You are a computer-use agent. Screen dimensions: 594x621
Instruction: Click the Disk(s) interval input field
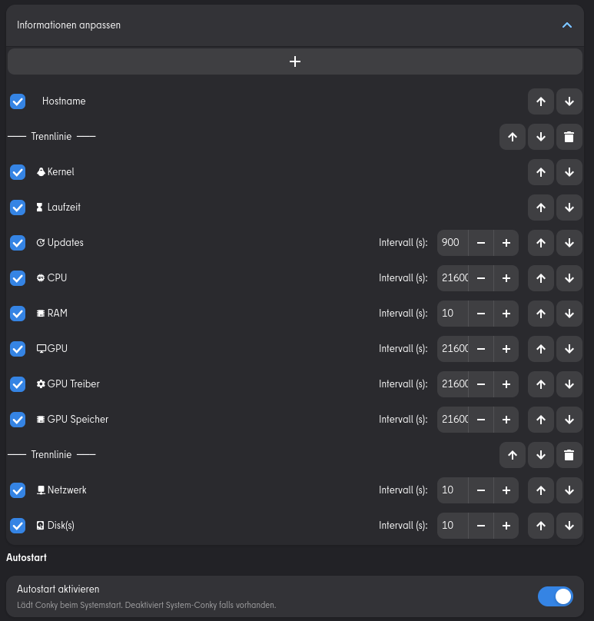point(453,526)
